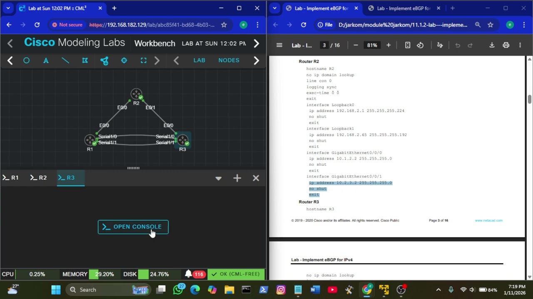Open PDF viewer more actions menu
This screenshot has height=299, width=533.
[x=520, y=45]
